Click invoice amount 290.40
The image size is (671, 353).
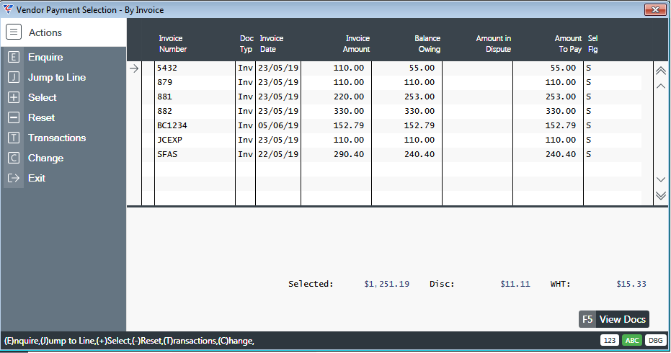pyautogui.click(x=349, y=154)
